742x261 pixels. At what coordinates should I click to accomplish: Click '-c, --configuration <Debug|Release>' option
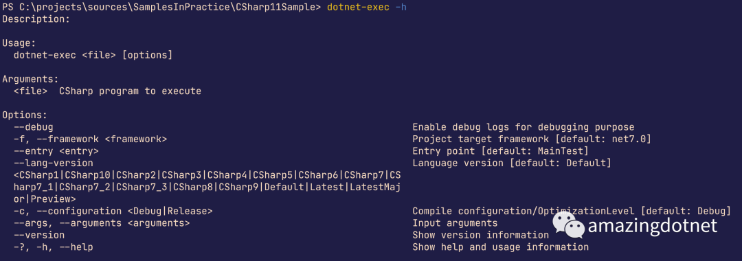tap(113, 211)
